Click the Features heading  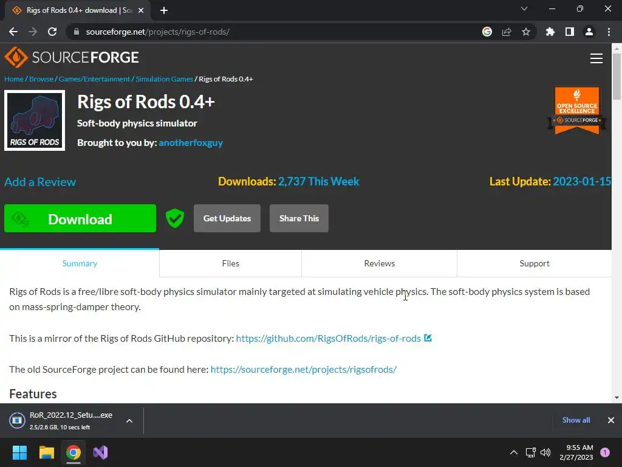click(33, 394)
